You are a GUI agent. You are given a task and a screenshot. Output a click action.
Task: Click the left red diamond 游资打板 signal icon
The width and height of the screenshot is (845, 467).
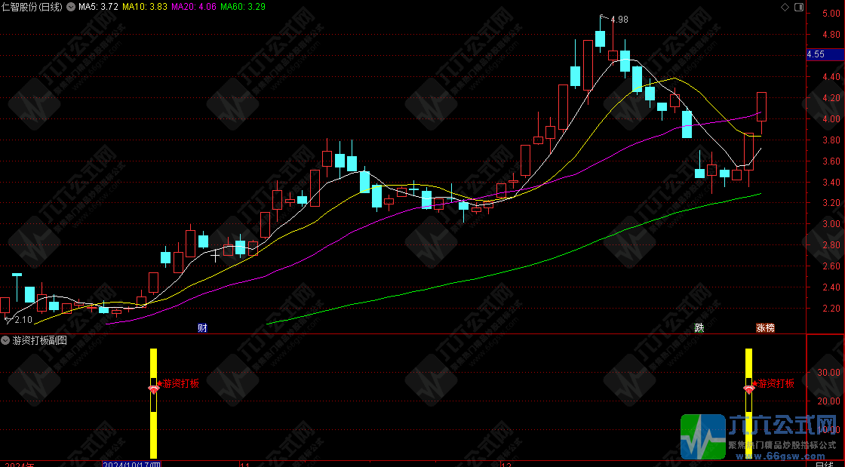pos(153,389)
